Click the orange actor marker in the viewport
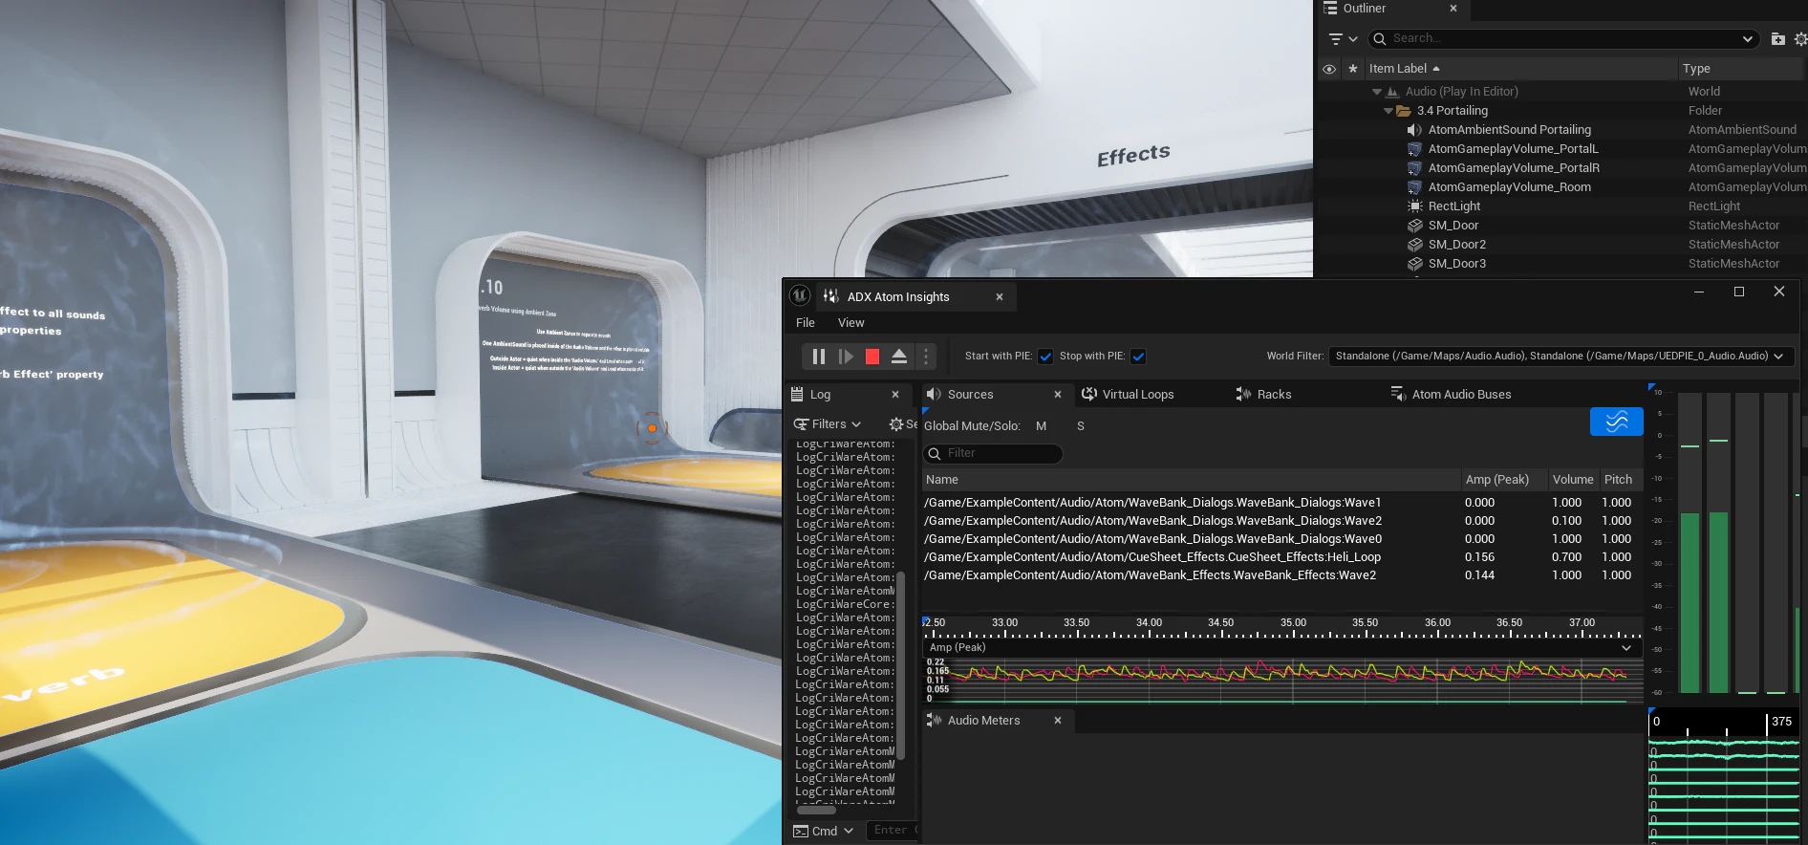1808x845 pixels. 652,428
